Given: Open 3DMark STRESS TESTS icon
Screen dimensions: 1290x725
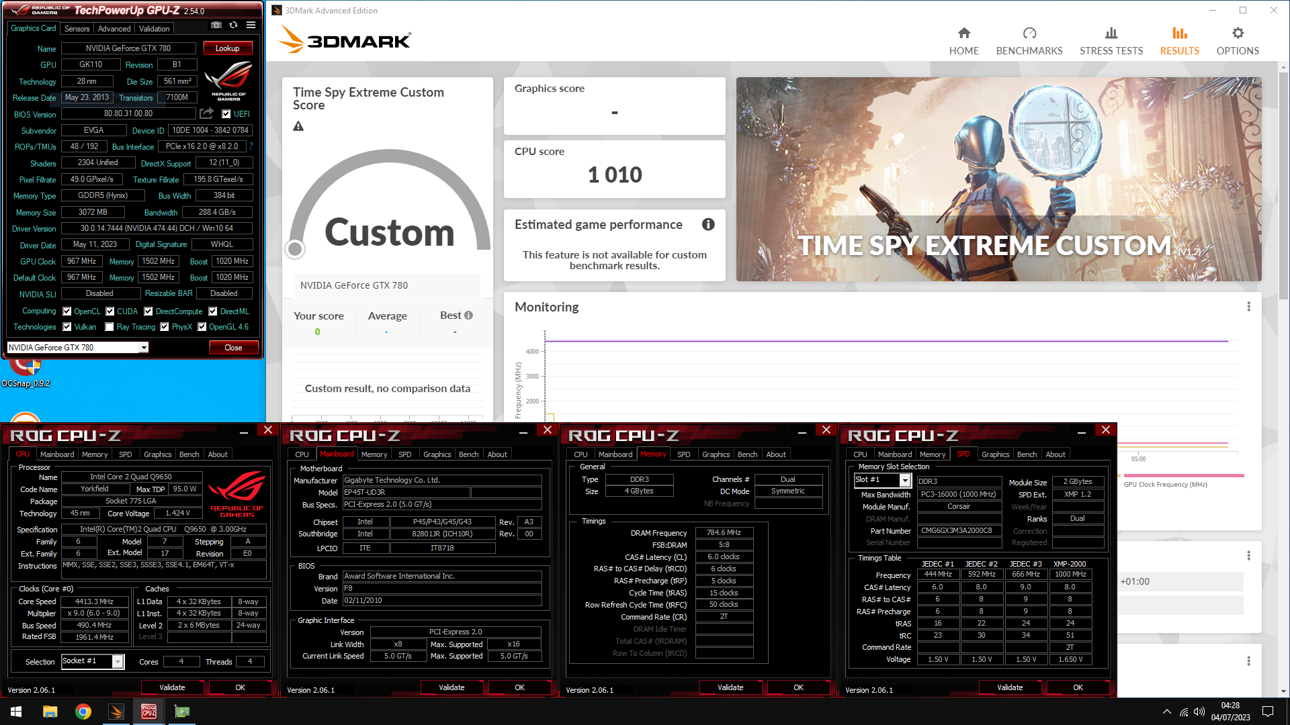Looking at the screenshot, I should (x=1111, y=33).
